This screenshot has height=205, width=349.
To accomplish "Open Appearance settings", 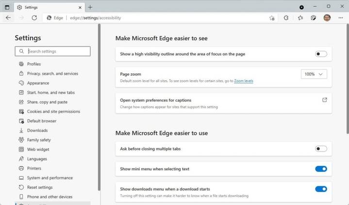I will [x=38, y=83].
